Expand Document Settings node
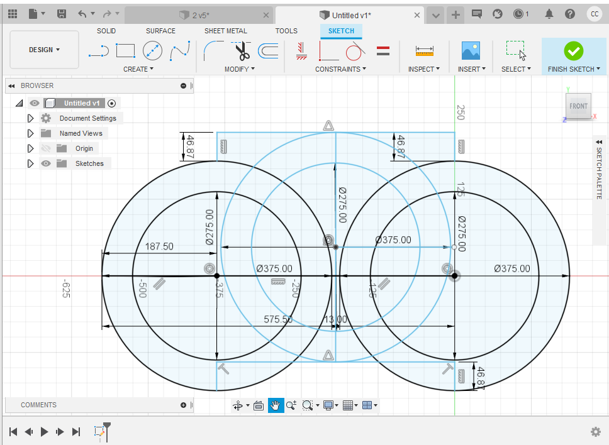This screenshot has height=445, width=609. pos(30,118)
